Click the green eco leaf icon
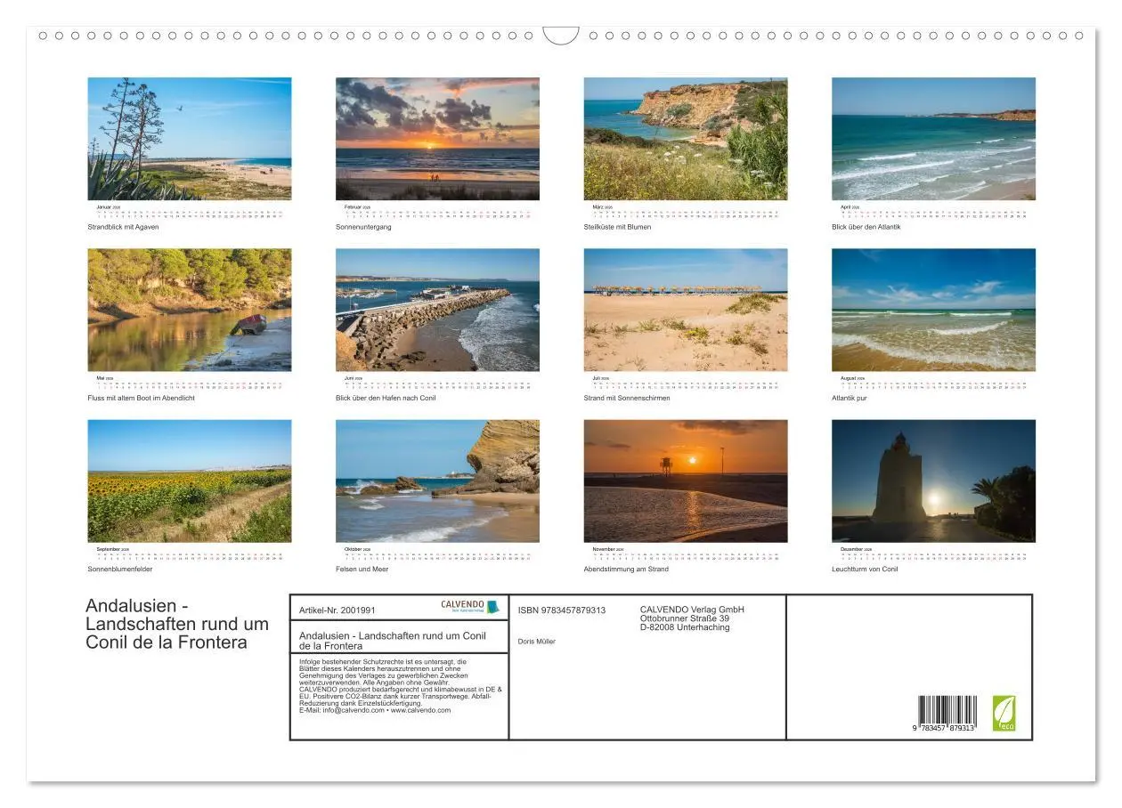 pyautogui.click(x=1004, y=714)
